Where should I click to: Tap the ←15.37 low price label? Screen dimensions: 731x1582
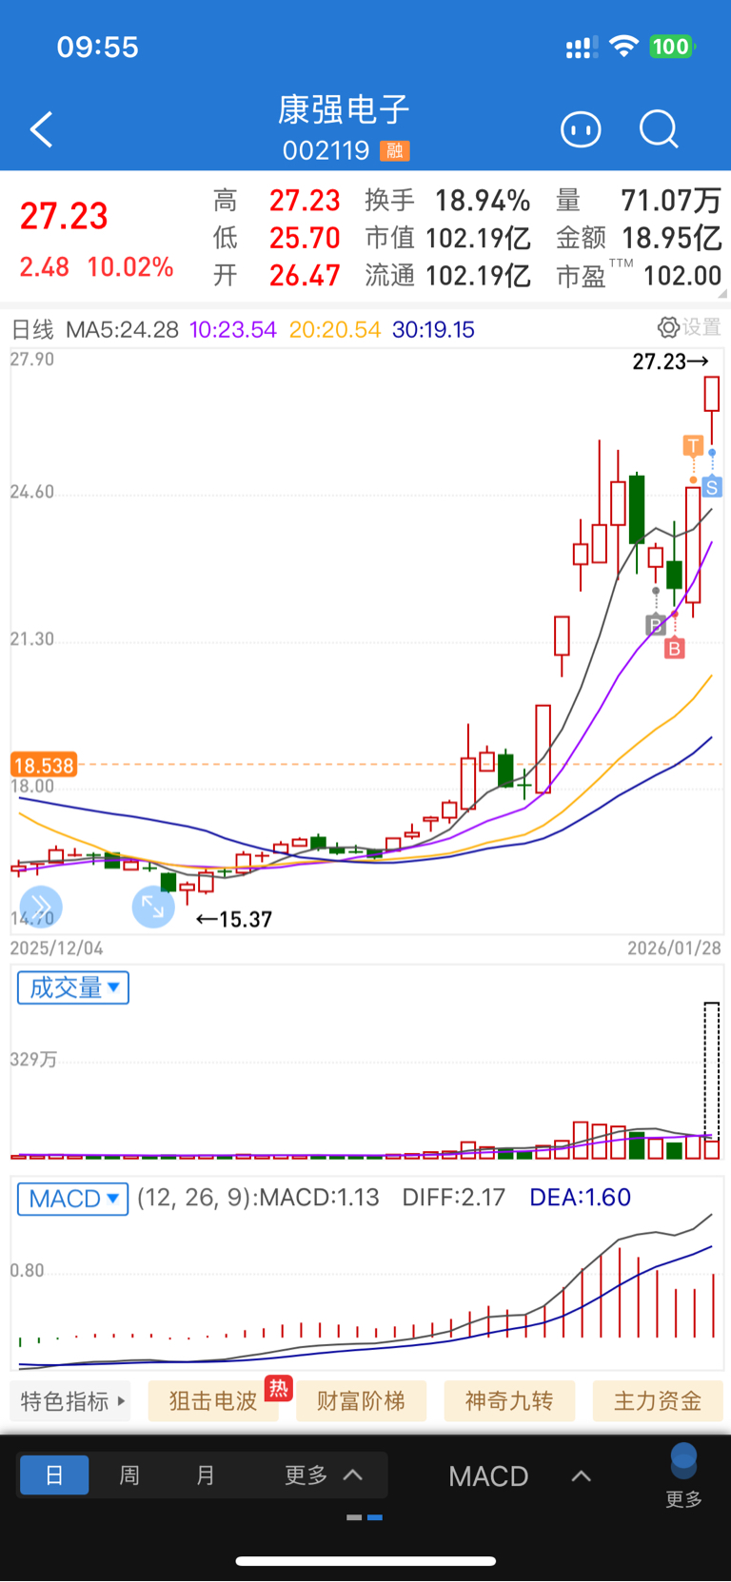click(234, 919)
